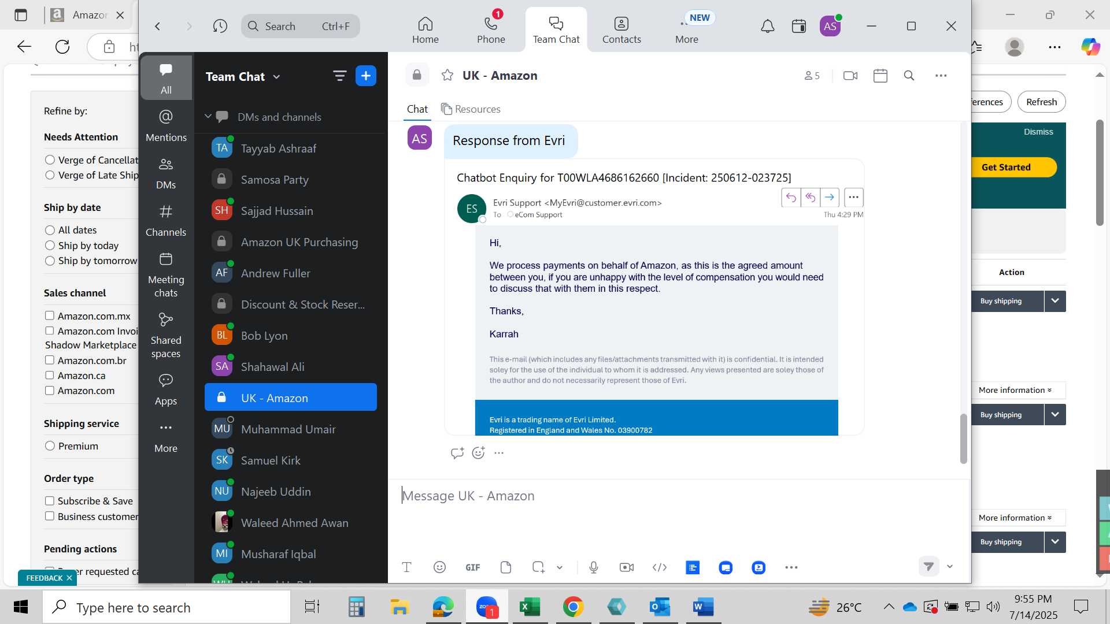Expand the first More information link
The image size is (1110, 624).
(x=1015, y=390)
